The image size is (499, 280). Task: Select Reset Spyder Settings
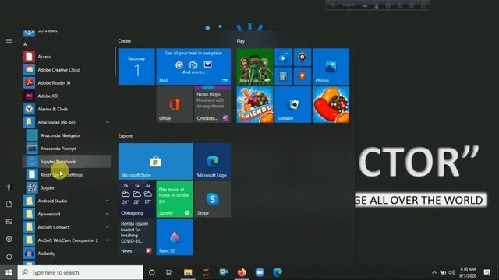pos(67,174)
